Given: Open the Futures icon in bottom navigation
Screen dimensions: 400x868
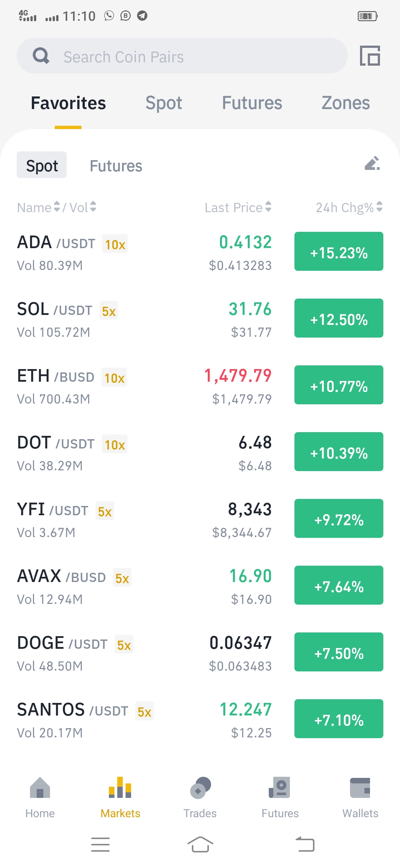Looking at the screenshot, I should (280, 787).
